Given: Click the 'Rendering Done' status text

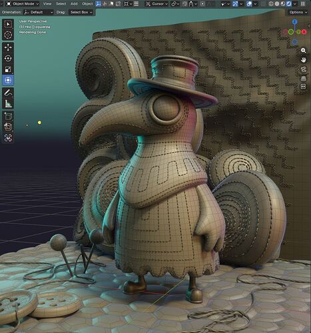Looking at the screenshot, I should 32,32.
